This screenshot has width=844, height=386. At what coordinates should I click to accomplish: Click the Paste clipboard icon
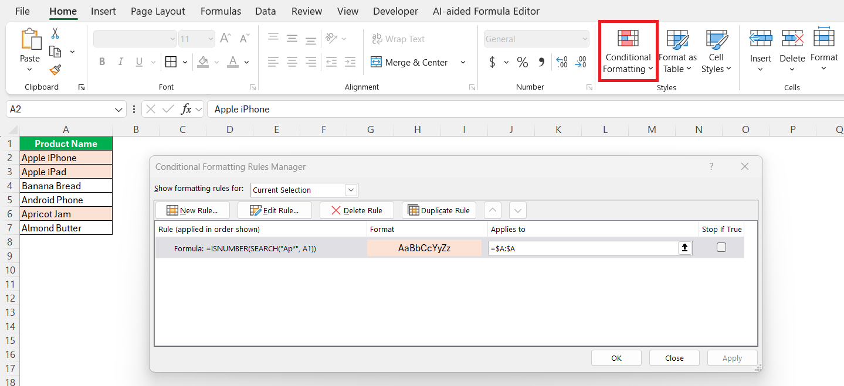point(30,40)
